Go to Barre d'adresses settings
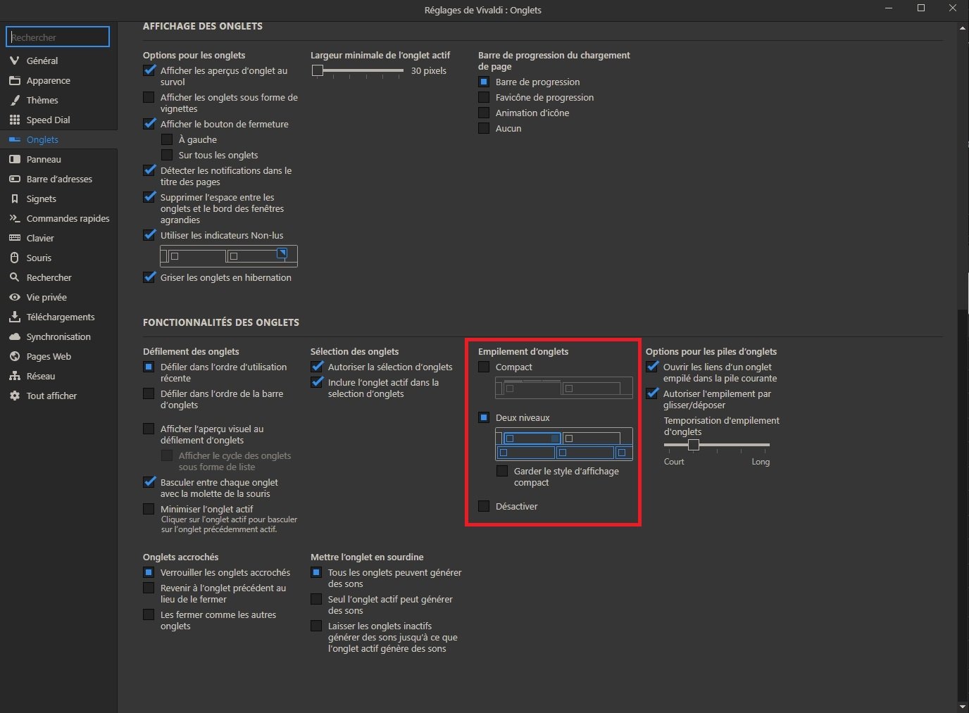The image size is (969, 713). click(x=58, y=179)
